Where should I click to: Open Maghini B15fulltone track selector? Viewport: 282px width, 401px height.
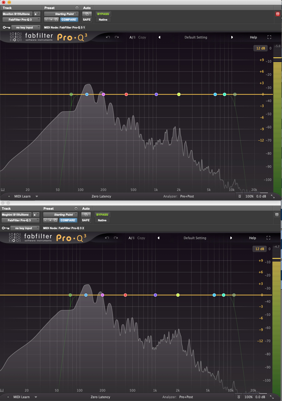(16, 214)
